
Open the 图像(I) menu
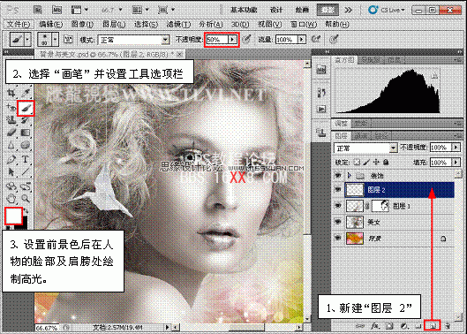(x=82, y=24)
